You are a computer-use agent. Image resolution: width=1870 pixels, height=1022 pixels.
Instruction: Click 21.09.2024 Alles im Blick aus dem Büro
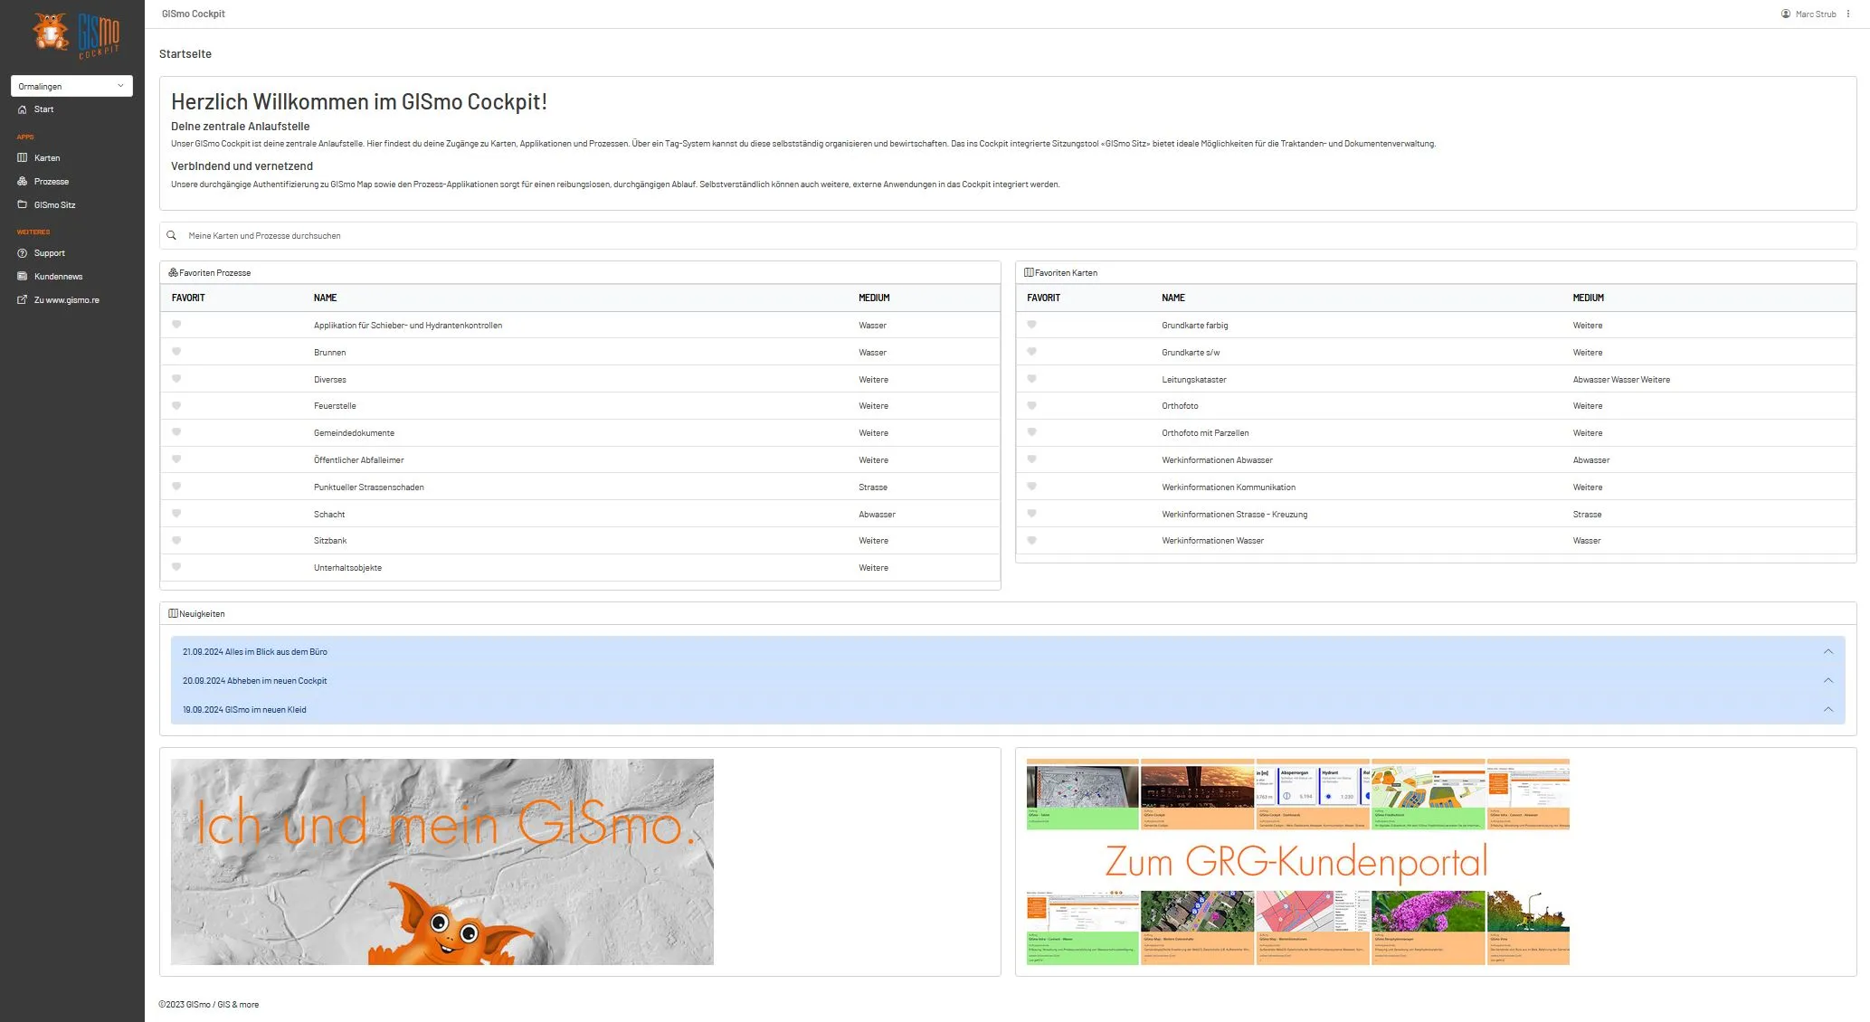pyautogui.click(x=255, y=652)
